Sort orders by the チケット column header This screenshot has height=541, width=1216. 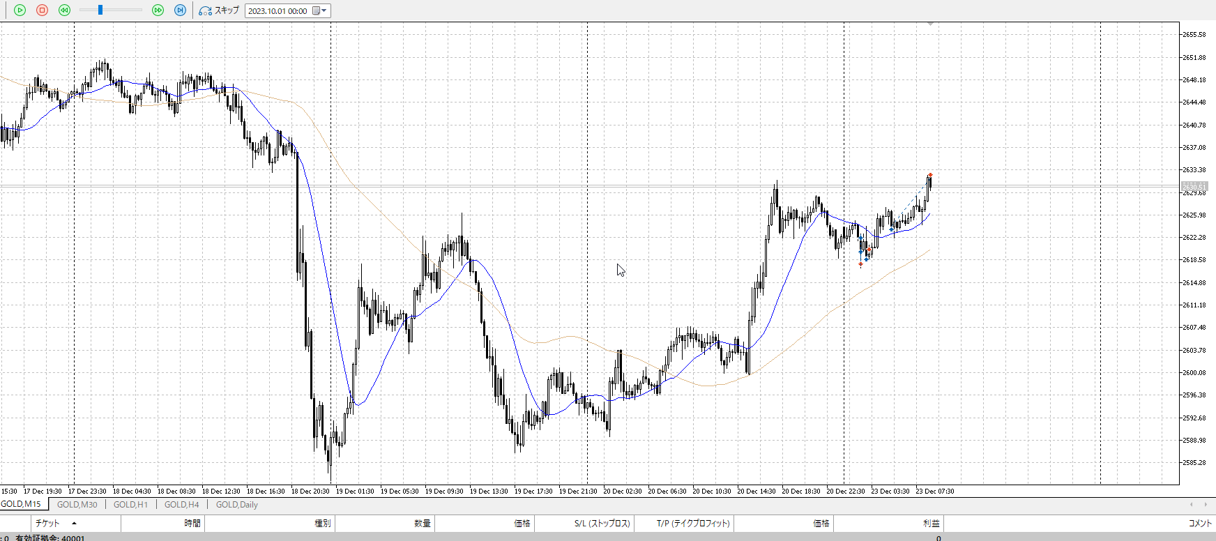[x=47, y=523]
